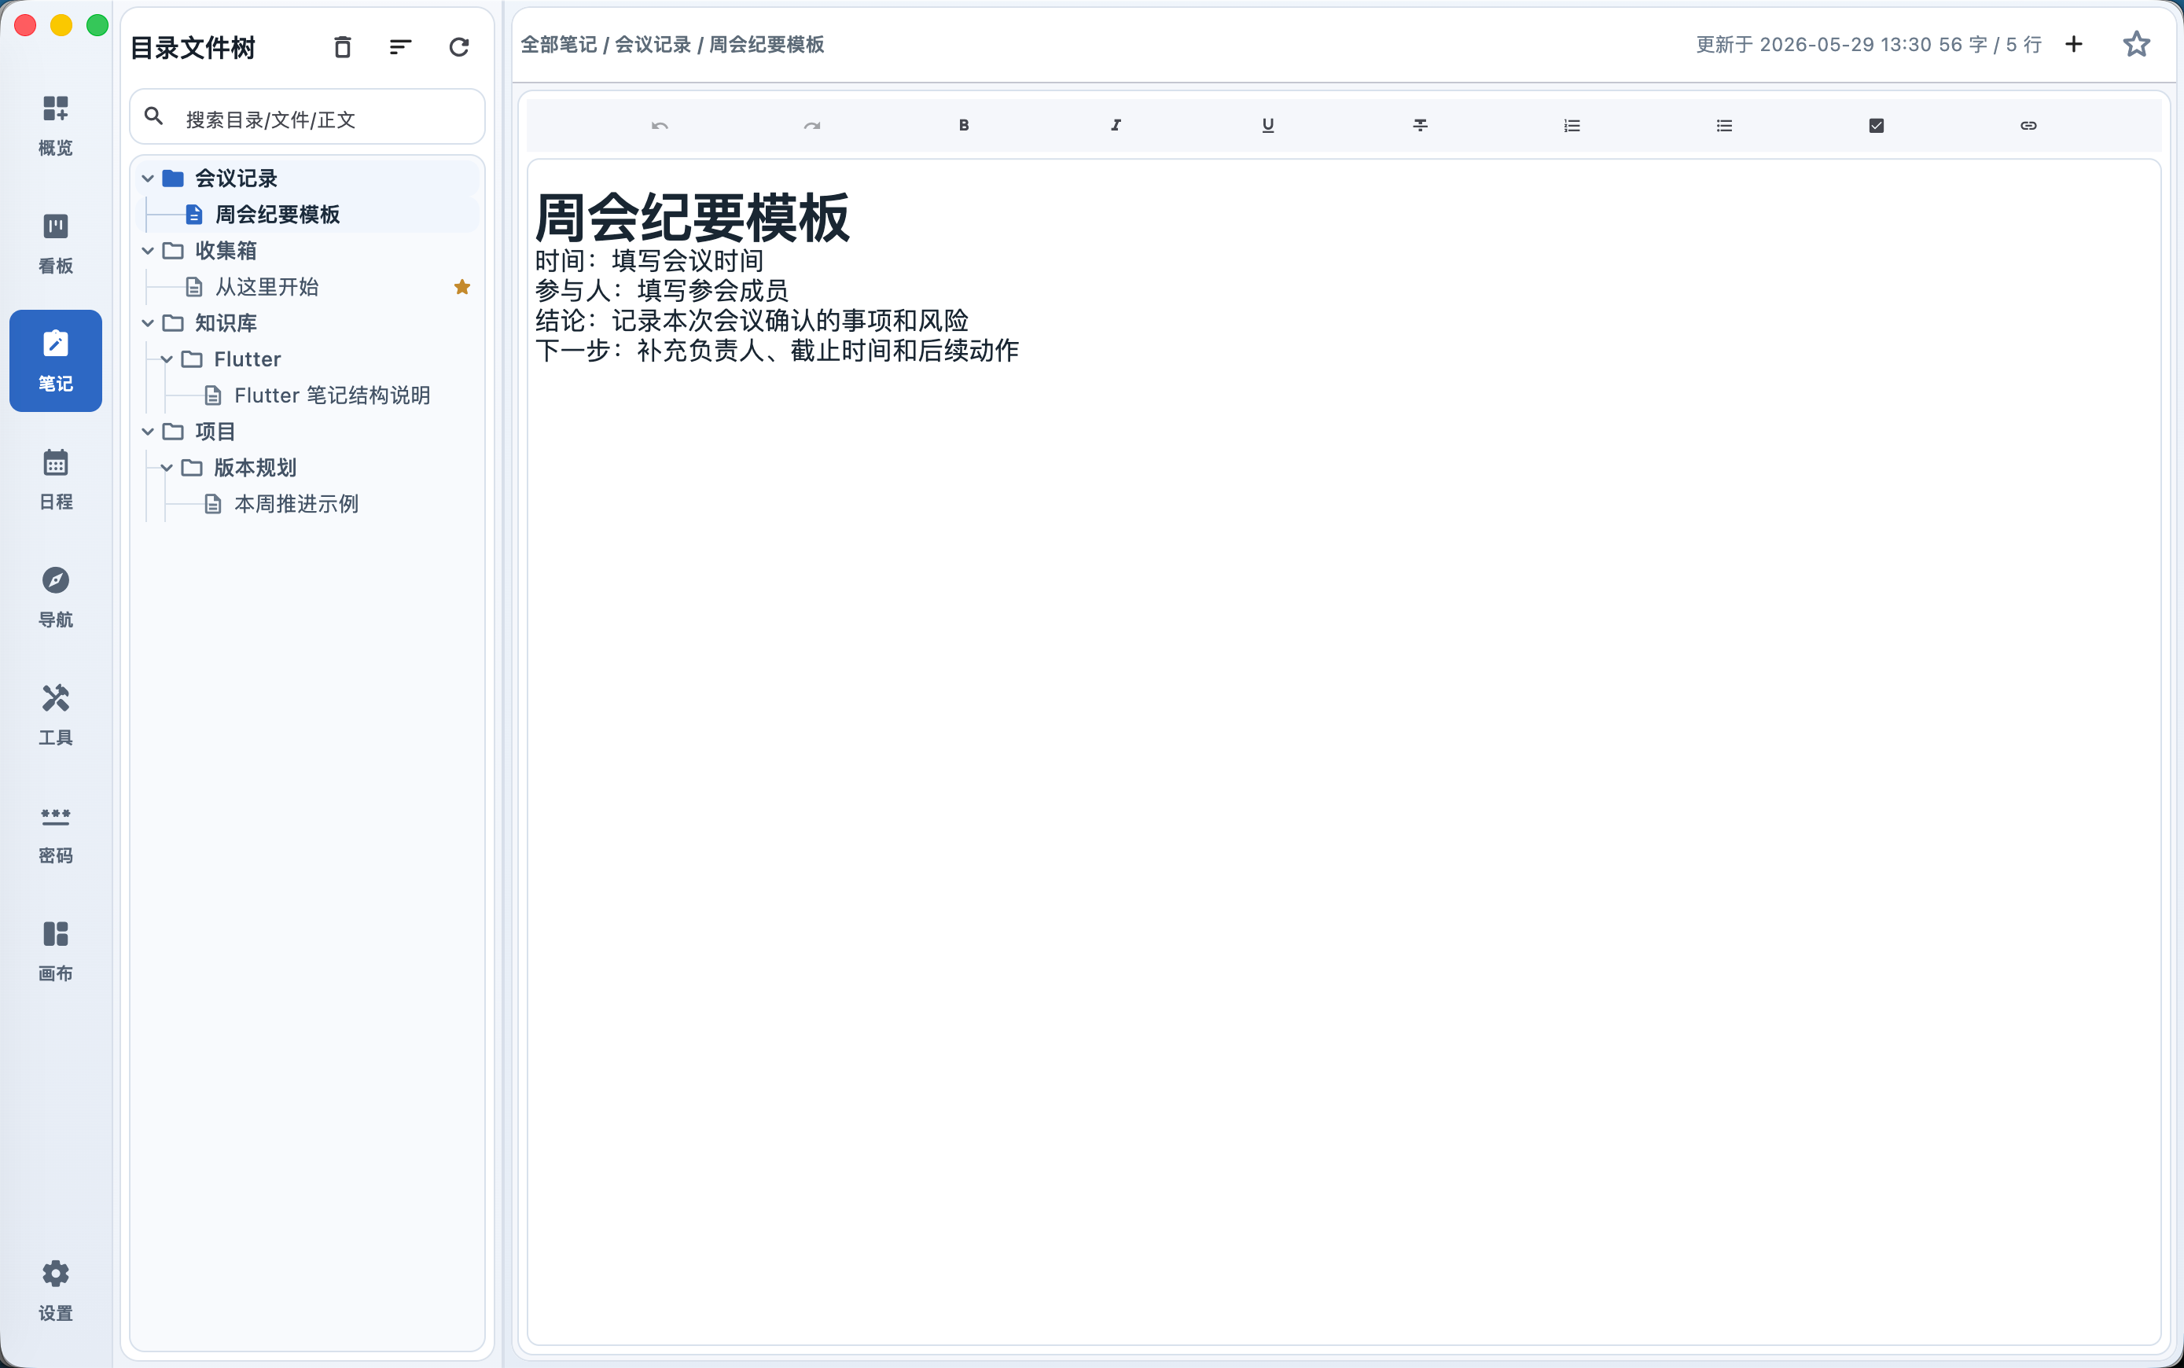2184x1368 pixels.
Task: Select the Flutter folder
Action: coord(307,359)
